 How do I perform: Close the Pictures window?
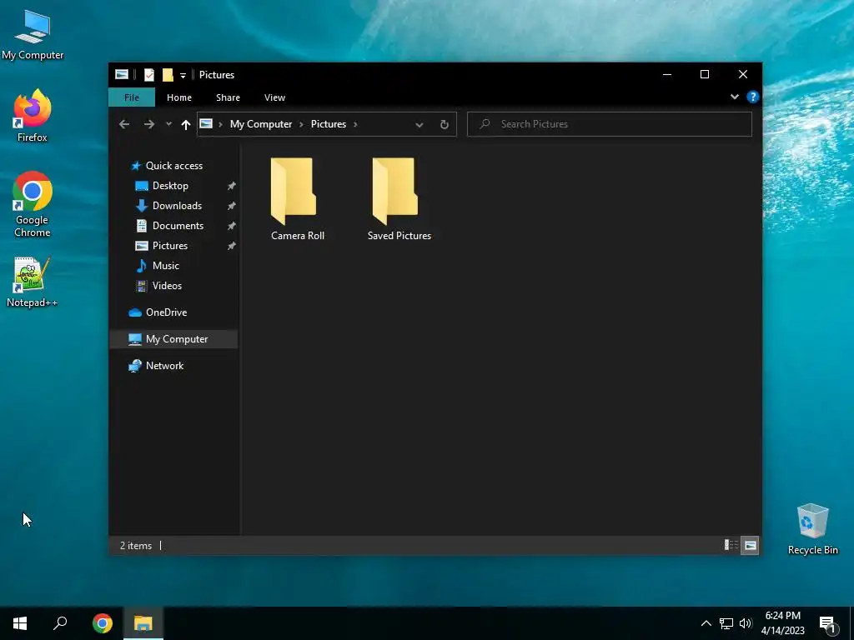pyautogui.click(x=743, y=74)
